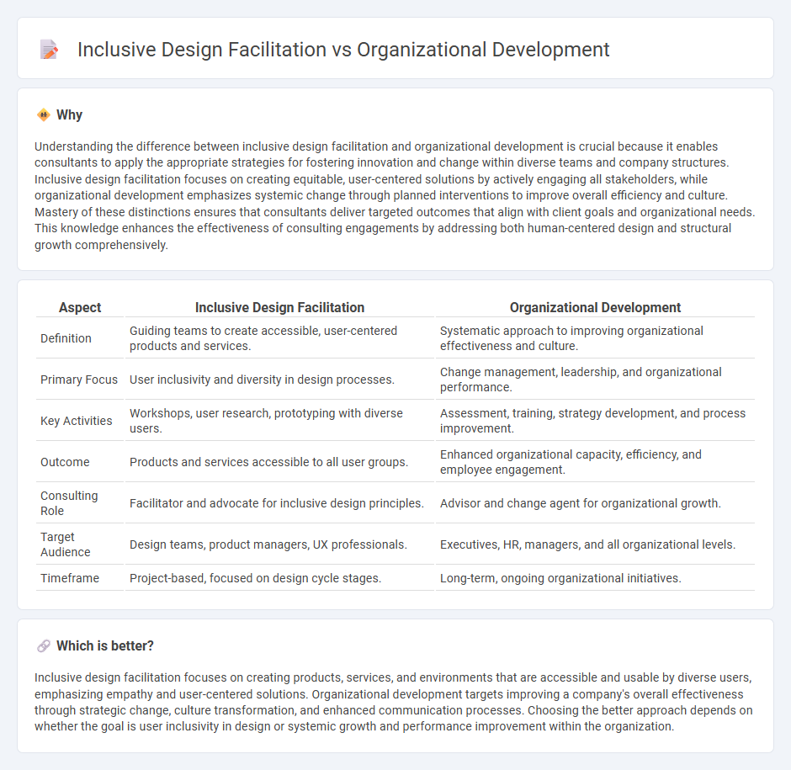Select the Key Activities row label
This screenshot has height=770, width=791.
(x=77, y=421)
